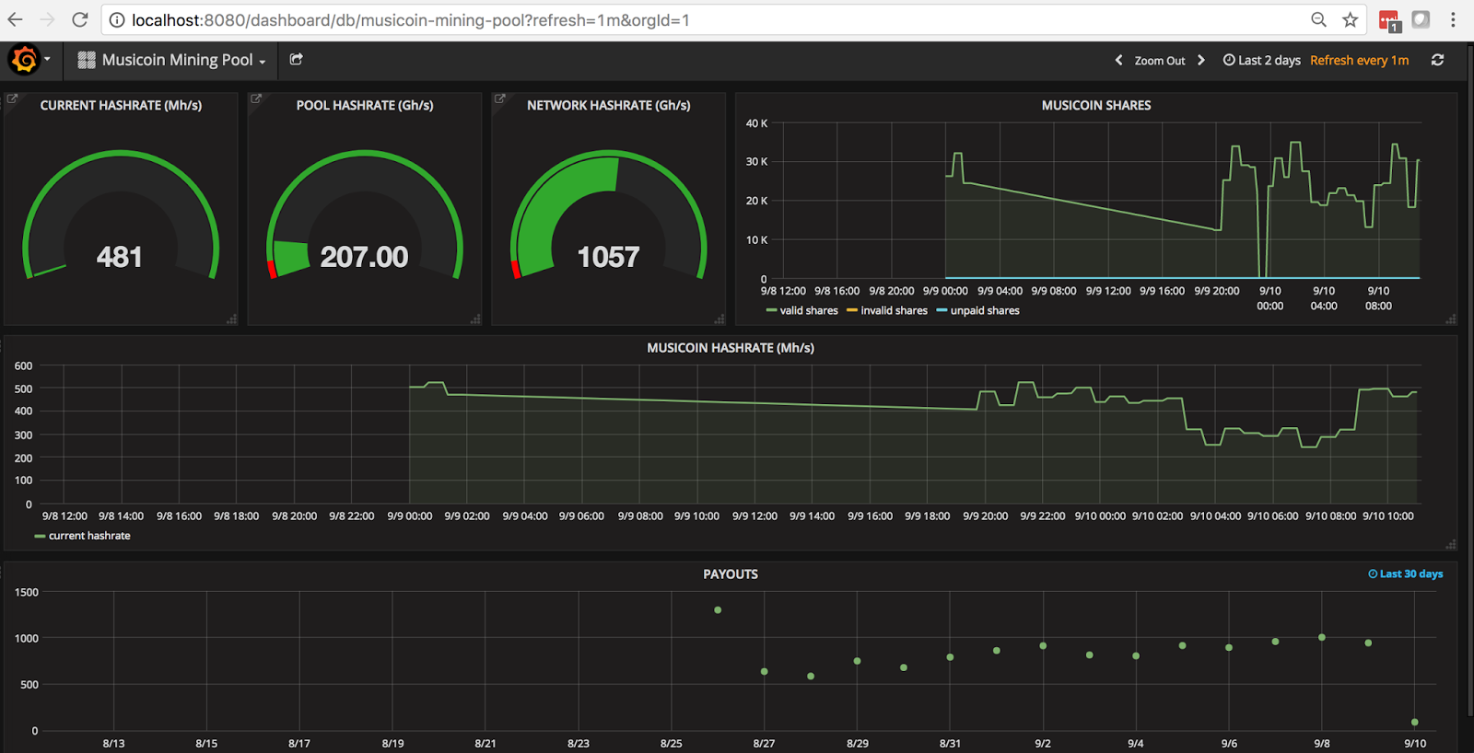The image size is (1474, 753).
Task: Click the browser forward arrow
Action: coord(48,19)
